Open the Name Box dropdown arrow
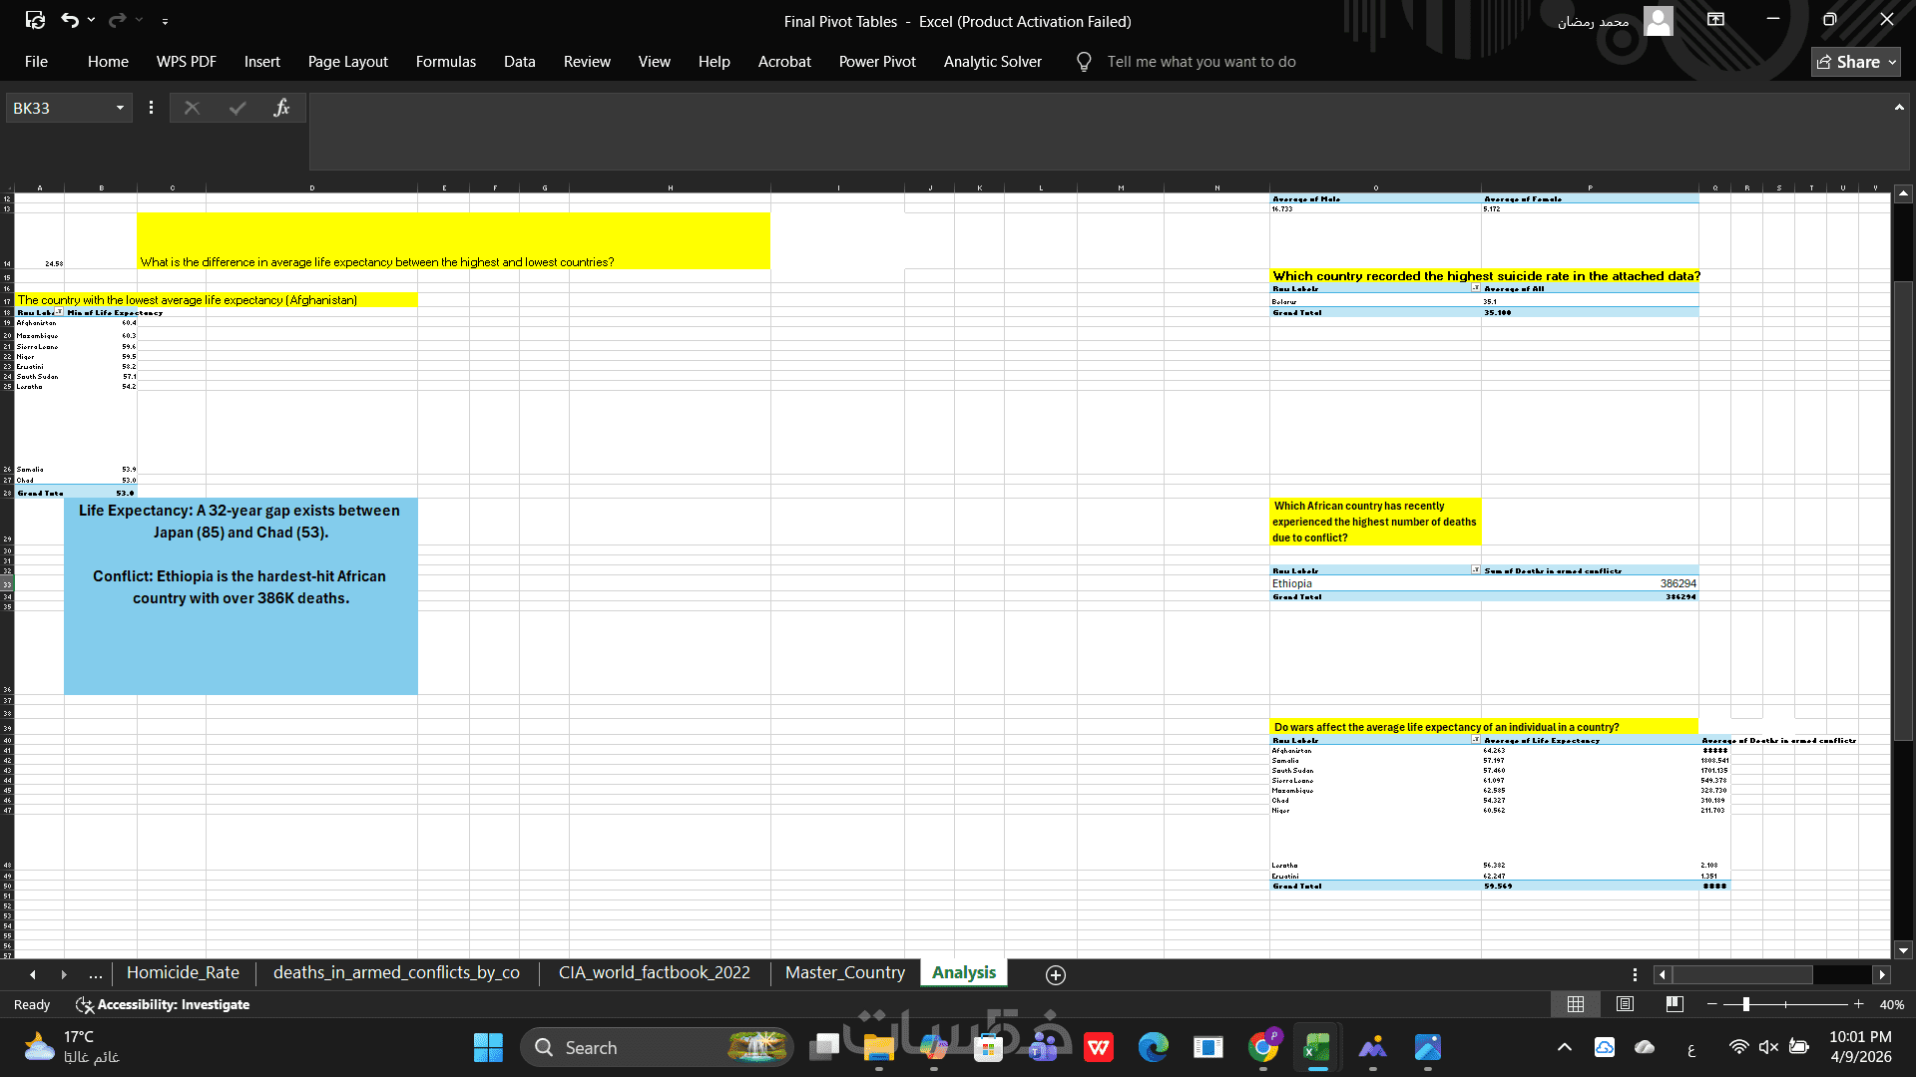The image size is (1916, 1077). pyautogui.click(x=120, y=108)
